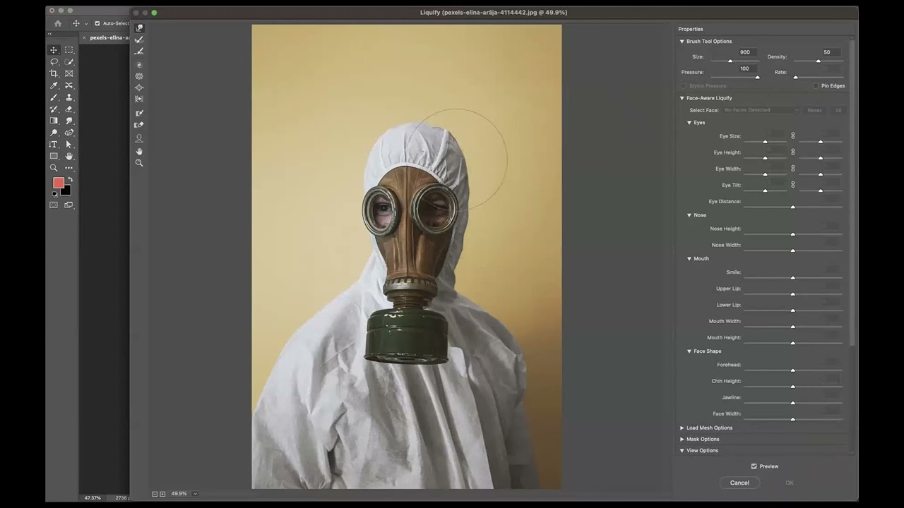Set the foreground color red swatch

click(x=59, y=183)
